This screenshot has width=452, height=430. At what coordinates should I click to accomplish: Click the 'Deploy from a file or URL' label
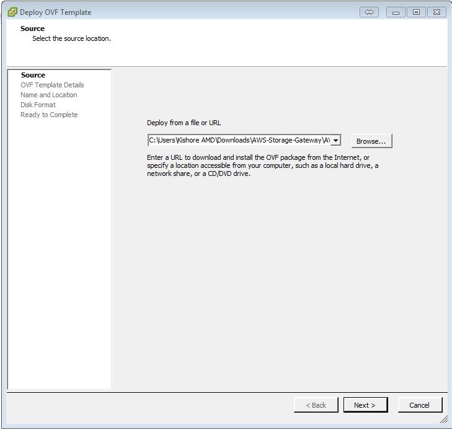click(184, 123)
